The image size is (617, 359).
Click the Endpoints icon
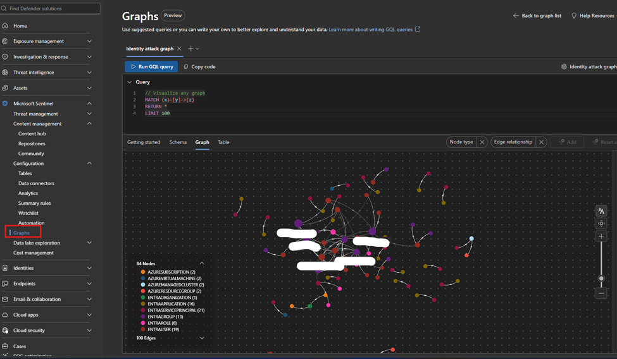coord(5,284)
